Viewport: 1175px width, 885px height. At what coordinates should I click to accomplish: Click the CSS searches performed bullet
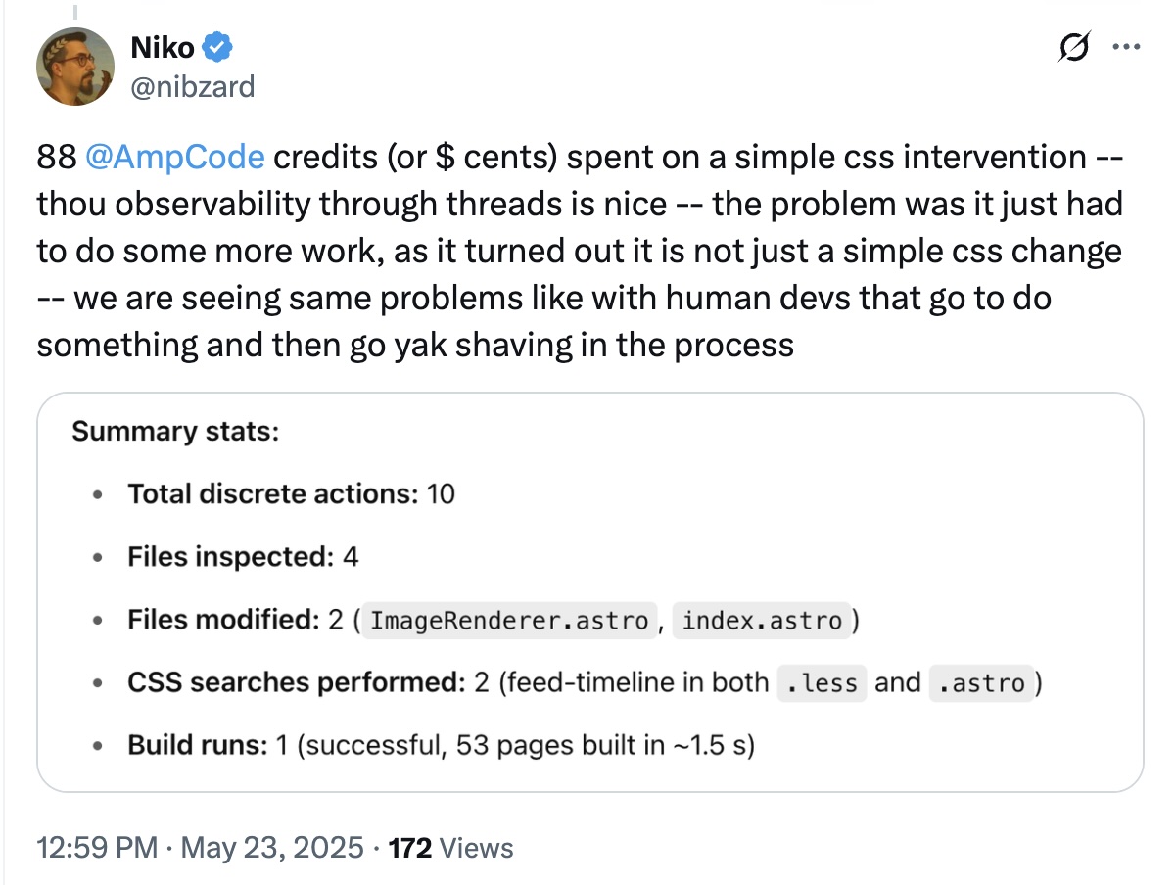coord(294,682)
